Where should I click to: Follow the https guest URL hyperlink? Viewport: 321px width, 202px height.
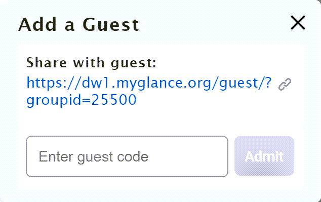149,91
